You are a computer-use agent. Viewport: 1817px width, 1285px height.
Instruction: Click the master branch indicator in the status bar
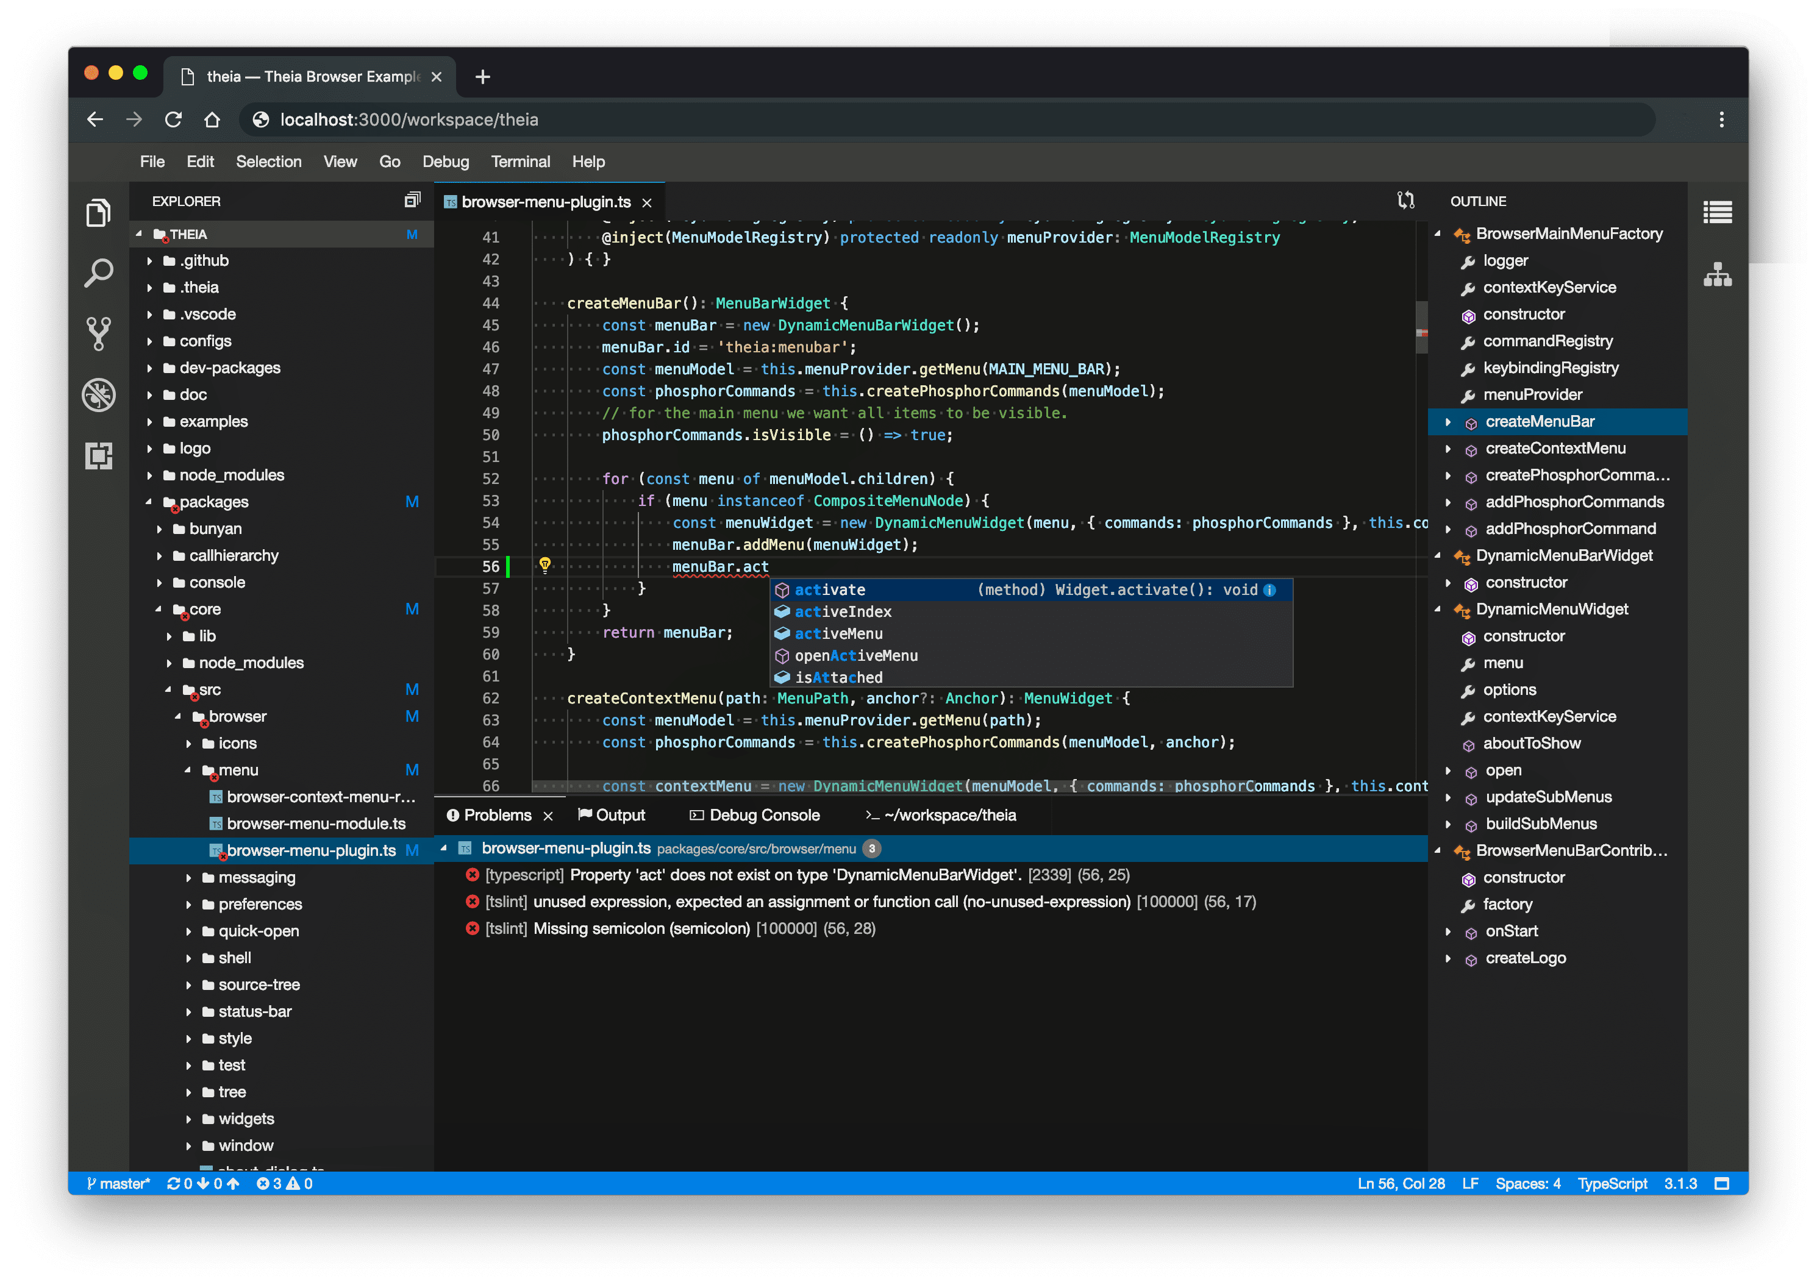tap(119, 1184)
